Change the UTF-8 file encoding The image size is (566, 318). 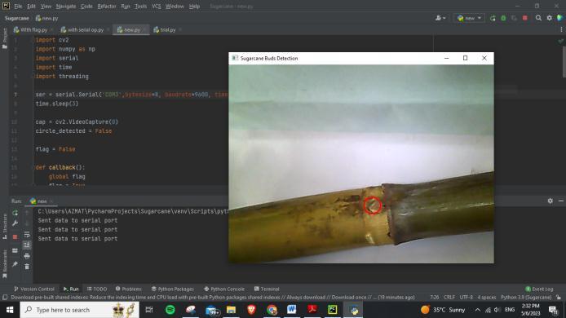pos(466,298)
